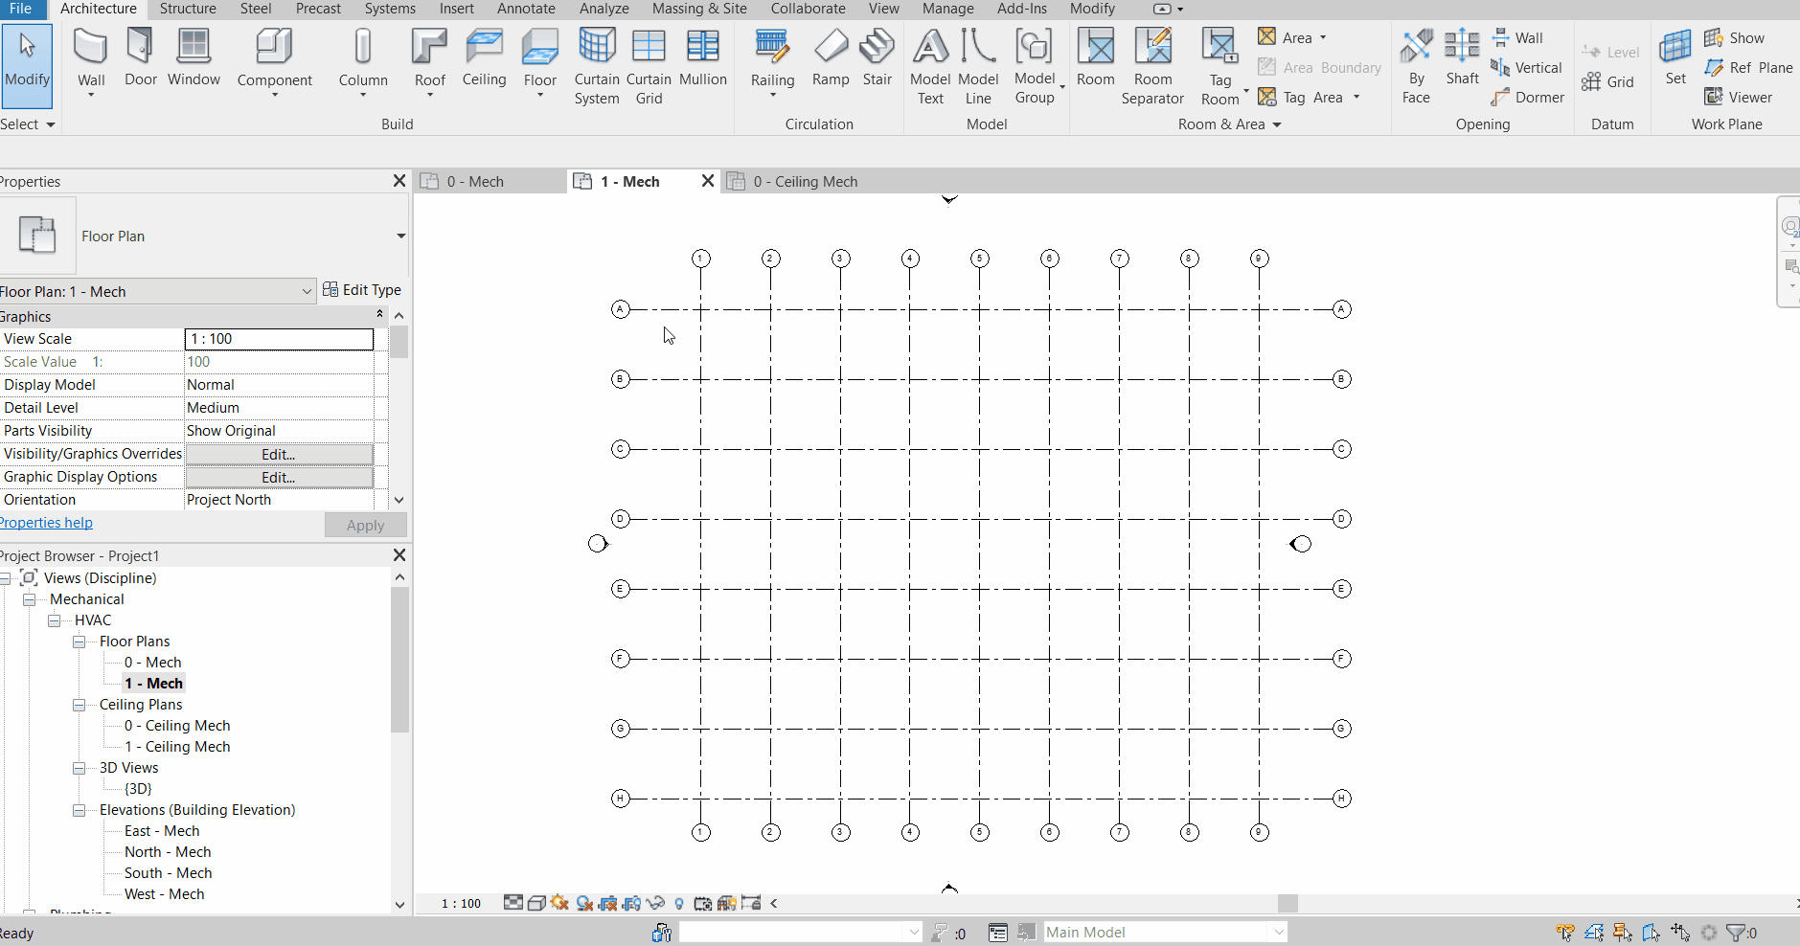Collapse the Graphics properties group
Viewport: 1800px width, 946px height.
380,315
